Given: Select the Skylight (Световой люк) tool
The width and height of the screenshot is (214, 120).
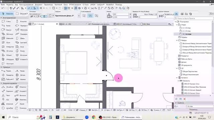Looking at the screenshot, I should pyautogui.click(x=21, y=43).
